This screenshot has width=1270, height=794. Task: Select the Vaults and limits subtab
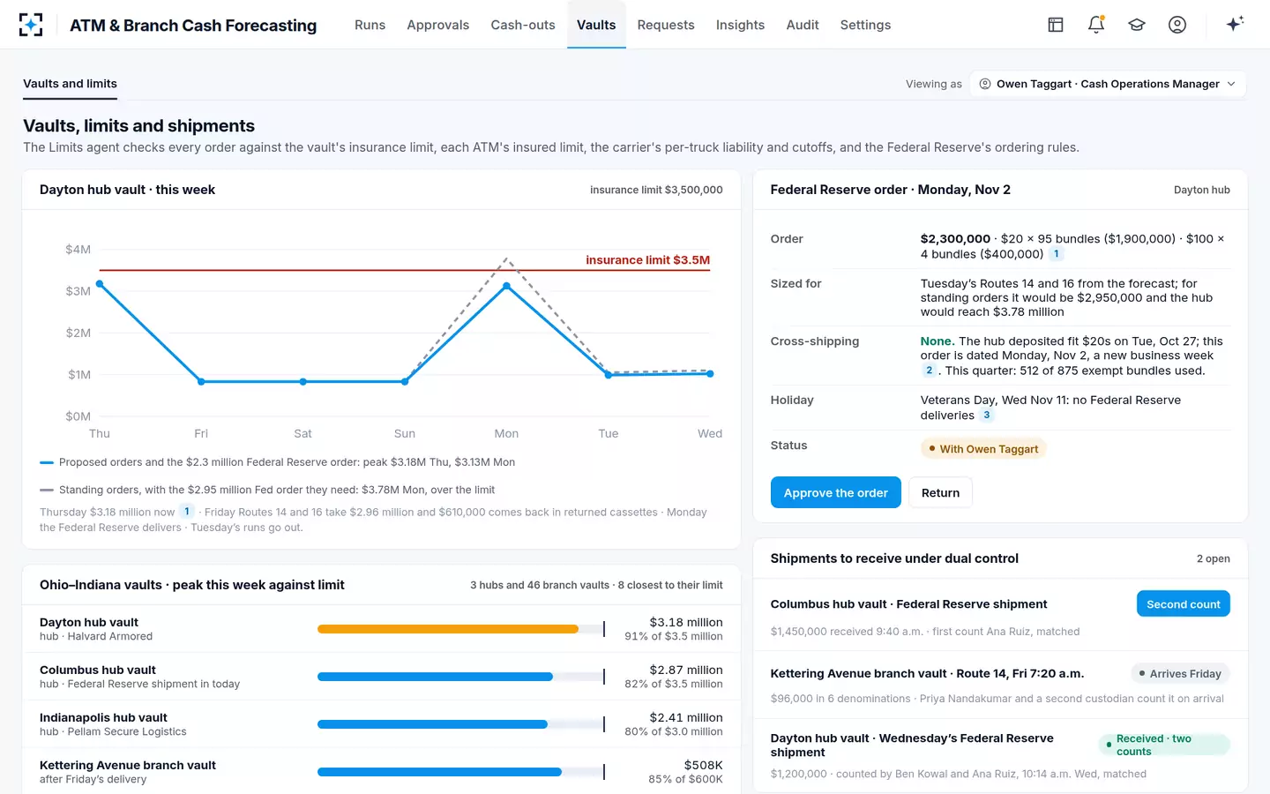pyautogui.click(x=70, y=84)
